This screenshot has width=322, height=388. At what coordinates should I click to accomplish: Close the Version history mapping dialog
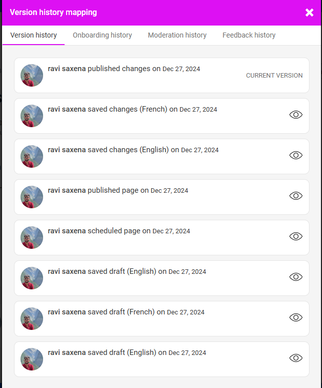309,13
